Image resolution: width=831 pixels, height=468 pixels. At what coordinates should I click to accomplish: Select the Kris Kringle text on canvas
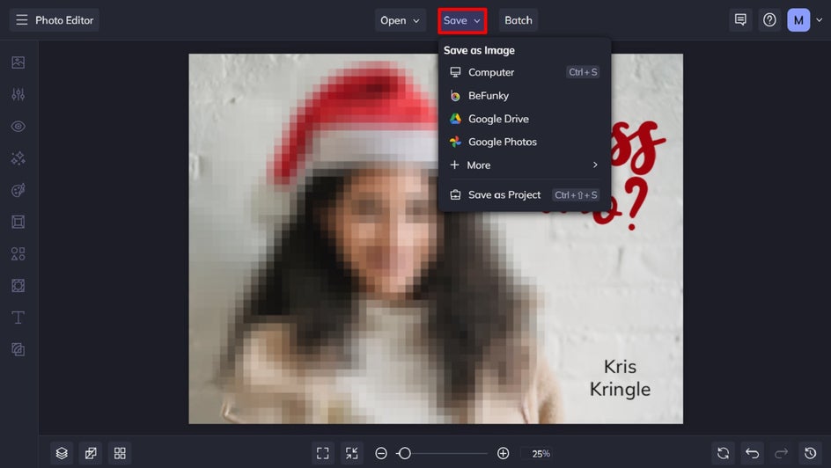coord(620,378)
